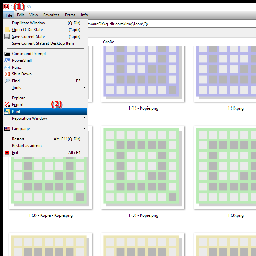Expand the Tools submenu arrow
This screenshot has width=256, height=256.
pyautogui.click(x=84, y=88)
